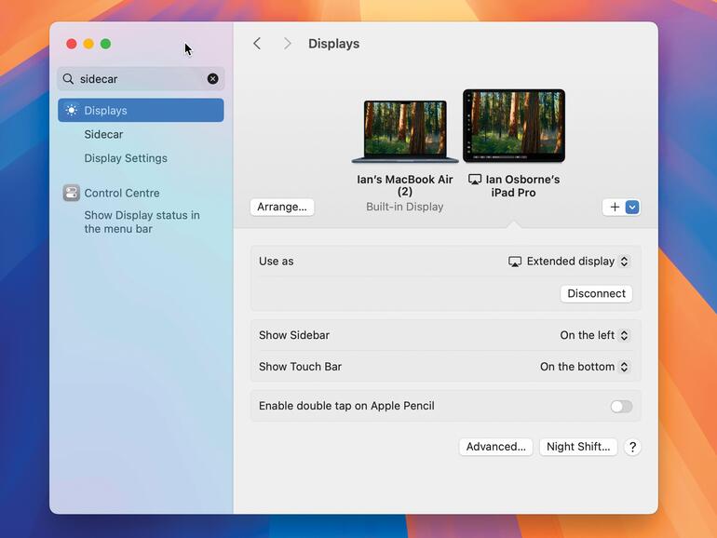This screenshot has height=538, width=717.
Task: Select Sidecar in the search results
Action: click(103, 134)
